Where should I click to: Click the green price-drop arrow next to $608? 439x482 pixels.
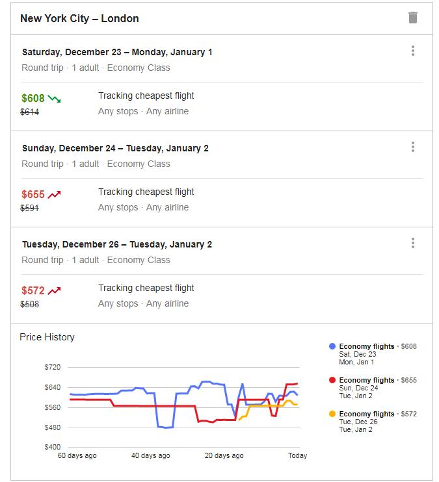tap(55, 99)
